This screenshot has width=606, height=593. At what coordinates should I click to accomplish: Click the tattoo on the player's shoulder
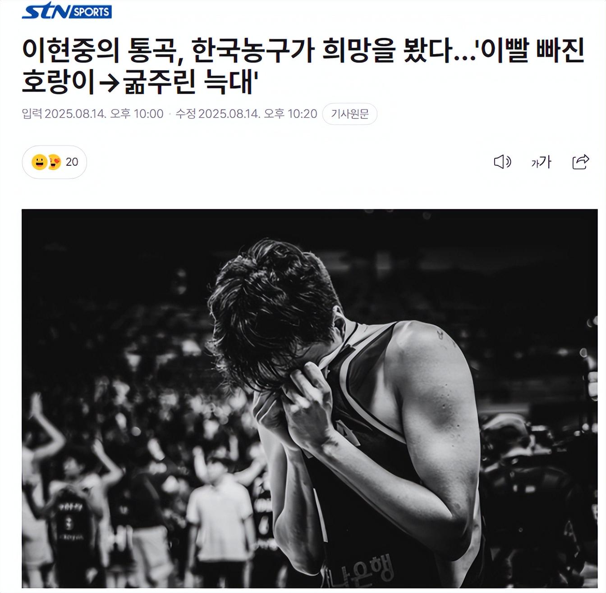440,334
